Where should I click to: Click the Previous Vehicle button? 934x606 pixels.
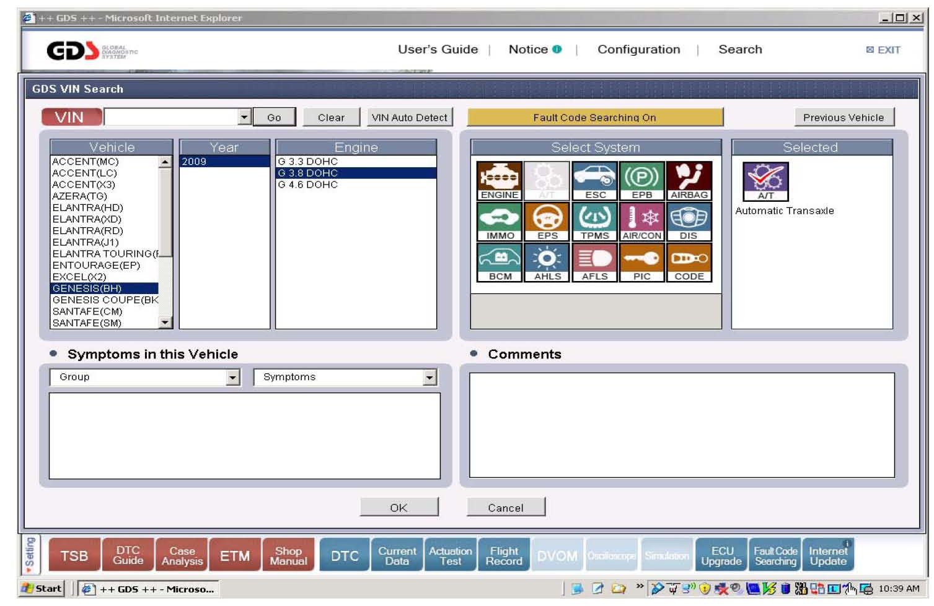[x=843, y=118]
